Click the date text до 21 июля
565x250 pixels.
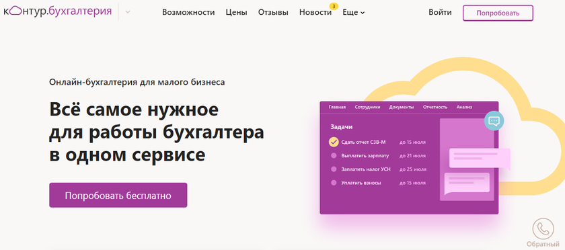[x=412, y=156]
